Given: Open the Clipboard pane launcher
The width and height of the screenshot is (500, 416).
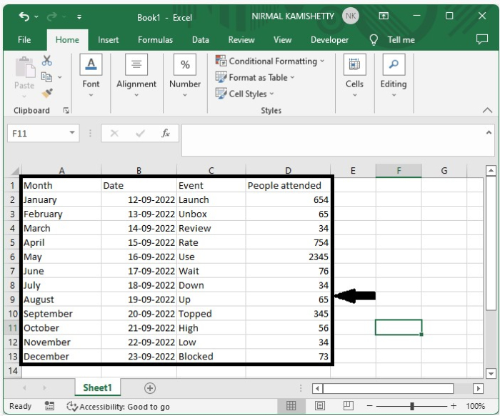Looking at the screenshot, I should click(66, 110).
